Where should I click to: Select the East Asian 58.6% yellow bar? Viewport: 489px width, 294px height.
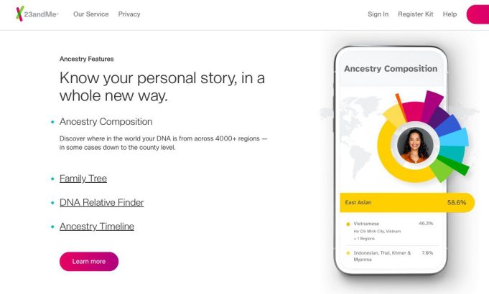click(x=407, y=202)
